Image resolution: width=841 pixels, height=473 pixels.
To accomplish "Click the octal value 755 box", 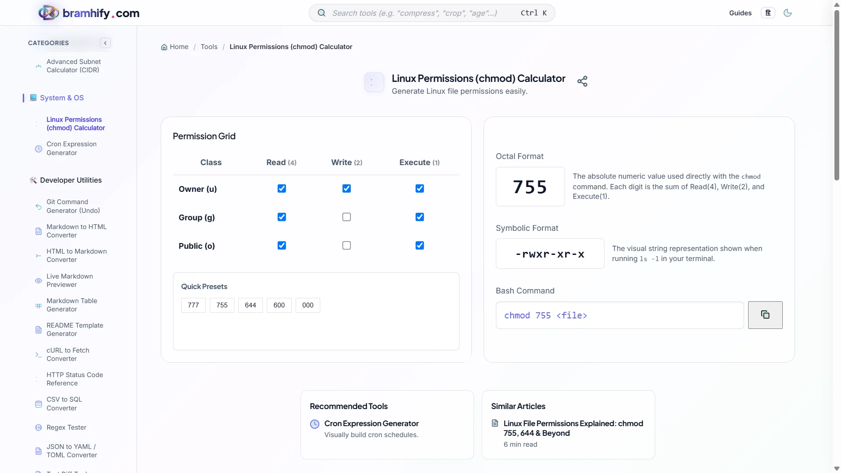I will point(530,187).
